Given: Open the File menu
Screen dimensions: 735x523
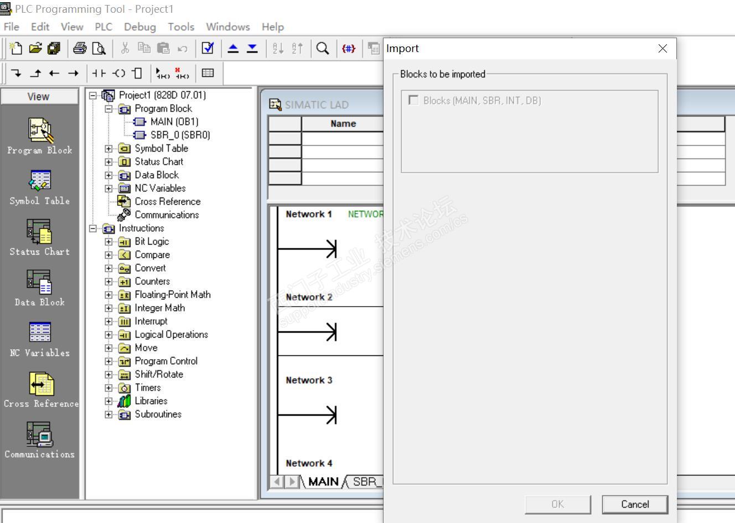Looking at the screenshot, I should click(11, 27).
